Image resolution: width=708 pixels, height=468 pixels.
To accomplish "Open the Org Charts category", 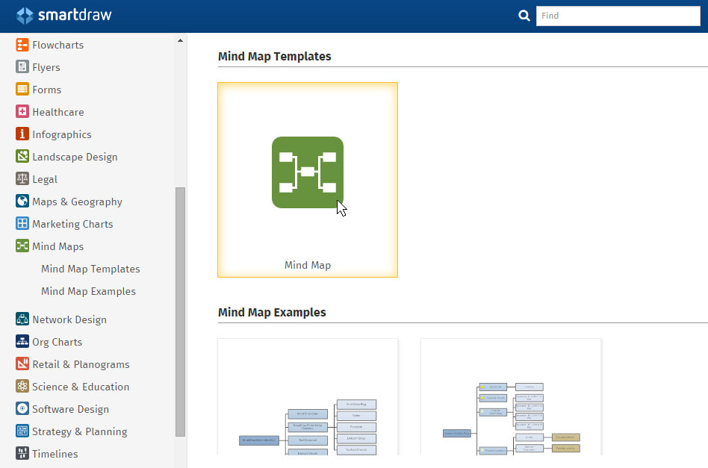I will [x=58, y=342].
